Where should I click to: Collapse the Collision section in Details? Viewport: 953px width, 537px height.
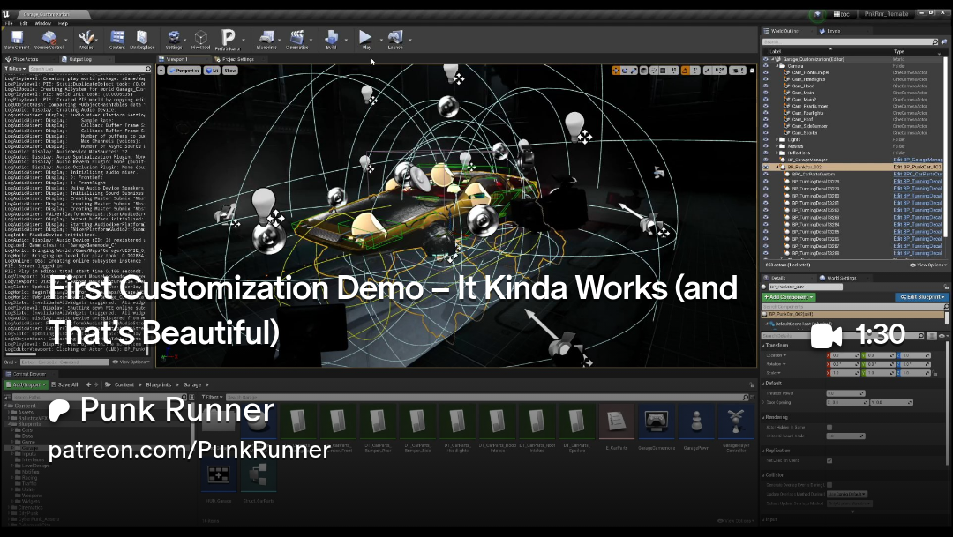click(x=764, y=475)
